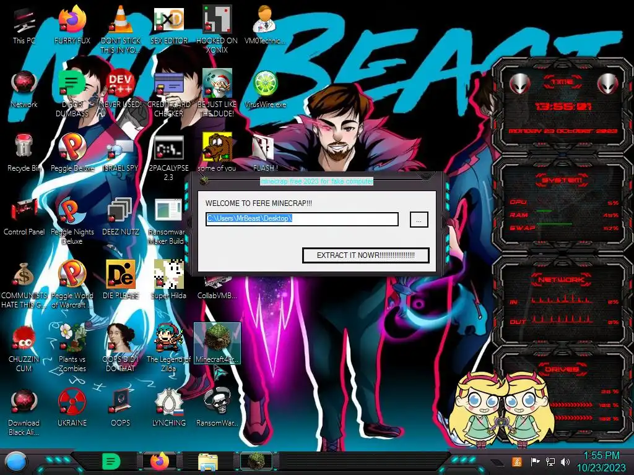Viewport: 634px width, 475px height.
Task: Open the green taskbar pinned app
Action: tap(111, 461)
